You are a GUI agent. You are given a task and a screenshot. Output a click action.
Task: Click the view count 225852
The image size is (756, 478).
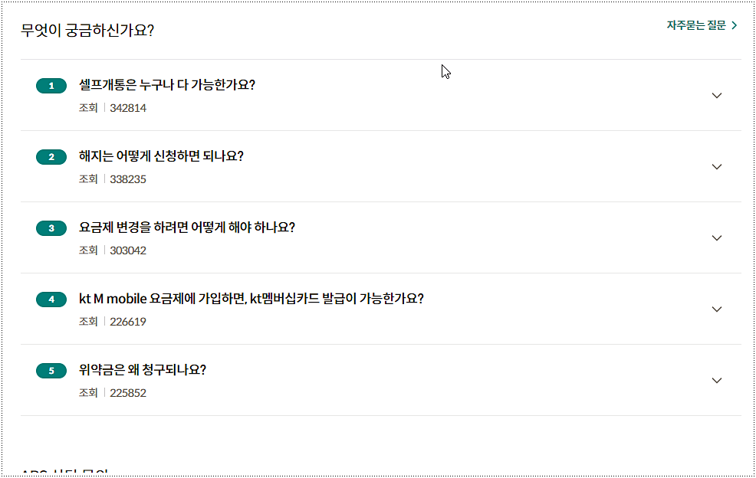click(128, 393)
